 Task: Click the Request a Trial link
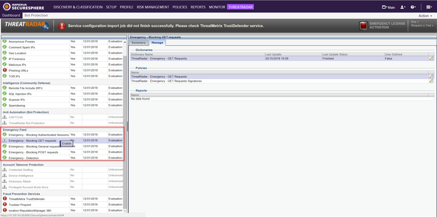(x=422, y=26)
